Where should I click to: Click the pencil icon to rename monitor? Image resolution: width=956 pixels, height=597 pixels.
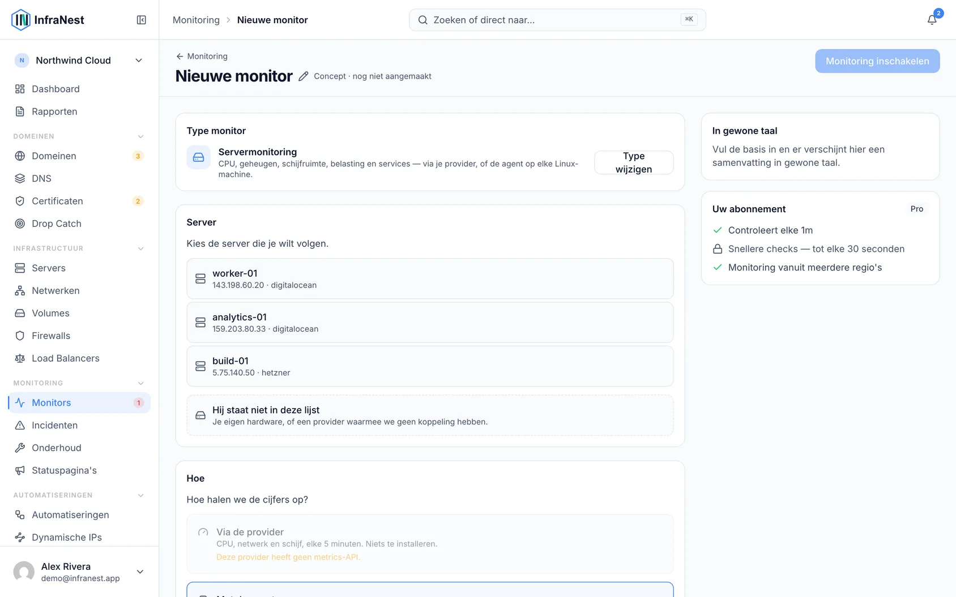304,76
